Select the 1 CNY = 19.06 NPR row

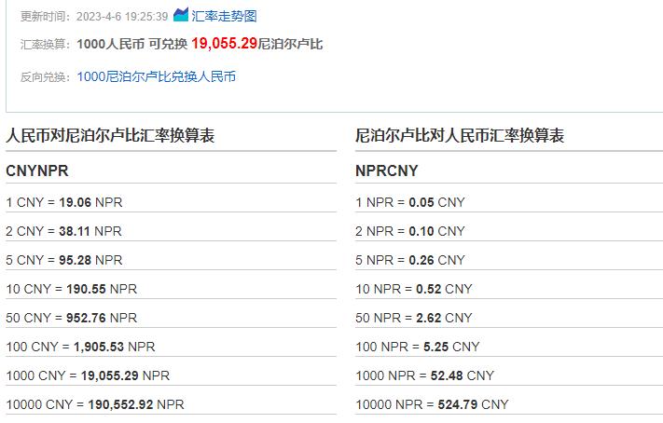tap(64, 202)
